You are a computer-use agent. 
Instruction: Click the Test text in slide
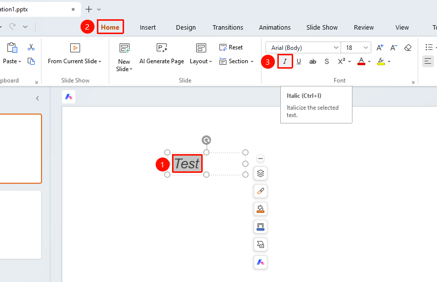coord(187,163)
